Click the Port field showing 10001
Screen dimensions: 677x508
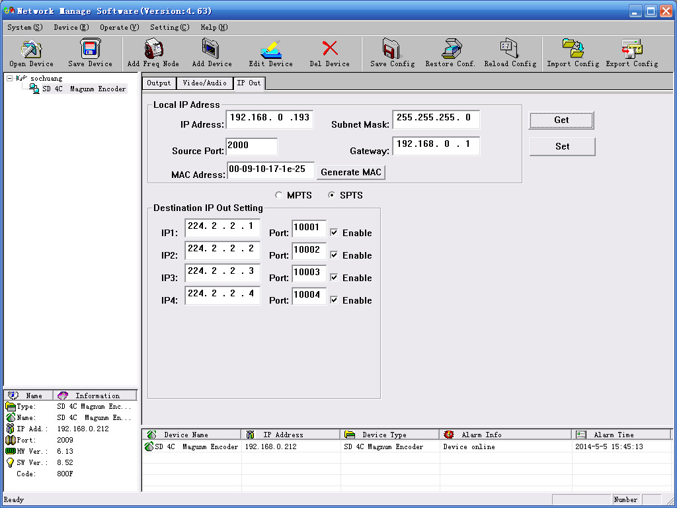309,228
